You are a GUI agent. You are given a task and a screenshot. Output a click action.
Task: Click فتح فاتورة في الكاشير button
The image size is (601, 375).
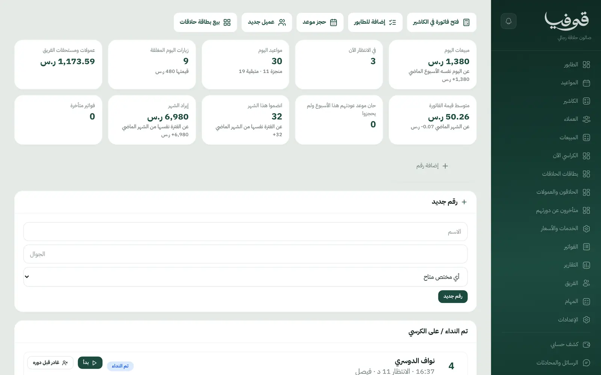click(x=441, y=22)
